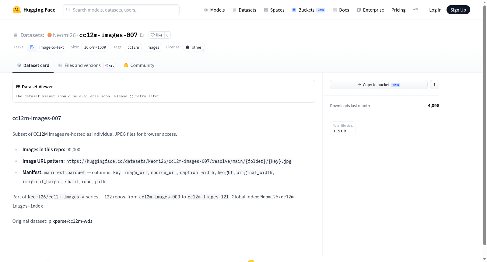
Task: Open the Neomi26/cc12m-images-index link
Action: point(154,201)
